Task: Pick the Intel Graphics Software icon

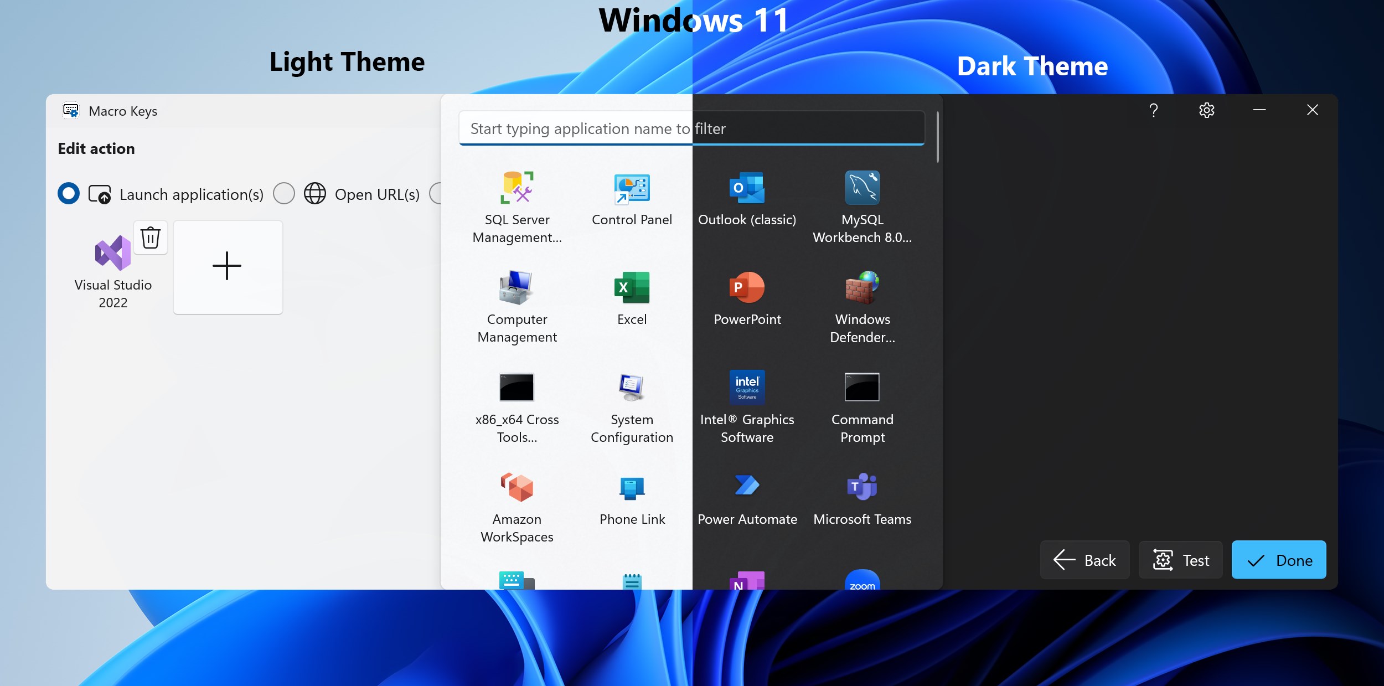Action: point(747,387)
